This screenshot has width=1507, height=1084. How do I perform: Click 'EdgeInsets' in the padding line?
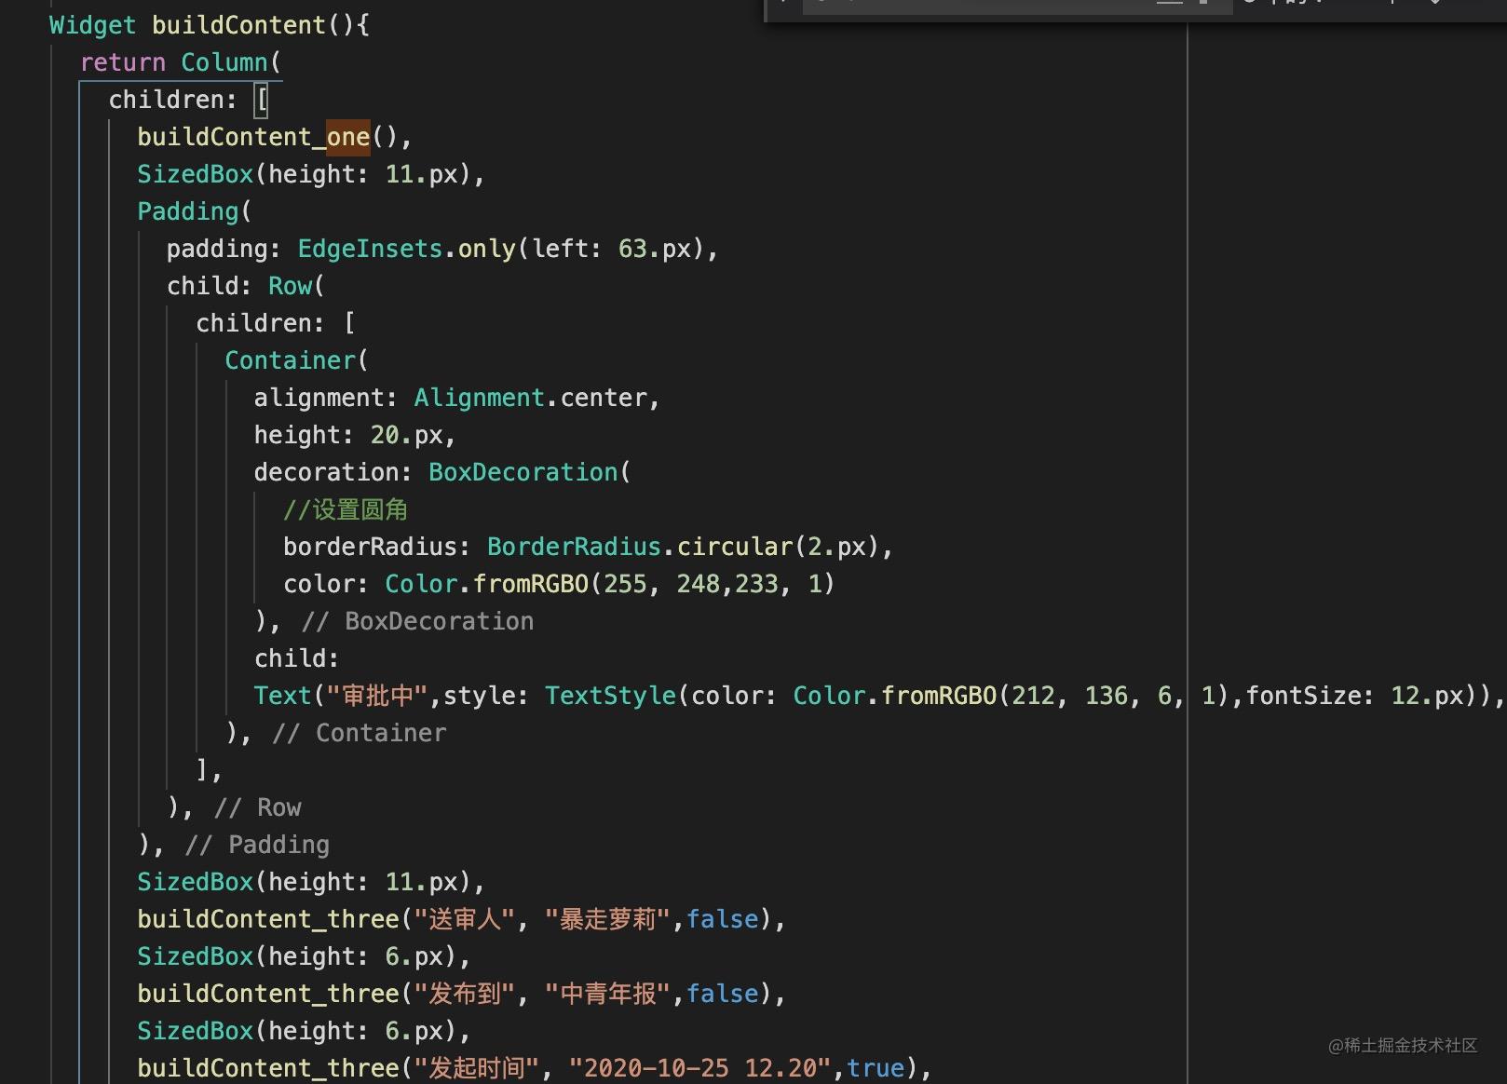pyautogui.click(x=370, y=249)
